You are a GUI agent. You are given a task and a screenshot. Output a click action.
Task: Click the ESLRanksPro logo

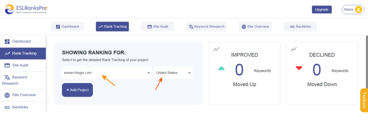pos(26,9)
